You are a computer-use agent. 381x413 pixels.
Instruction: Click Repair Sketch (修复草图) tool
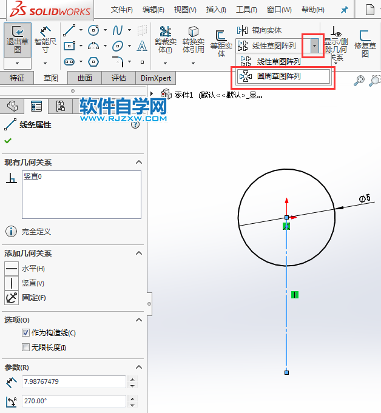point(365,44)
